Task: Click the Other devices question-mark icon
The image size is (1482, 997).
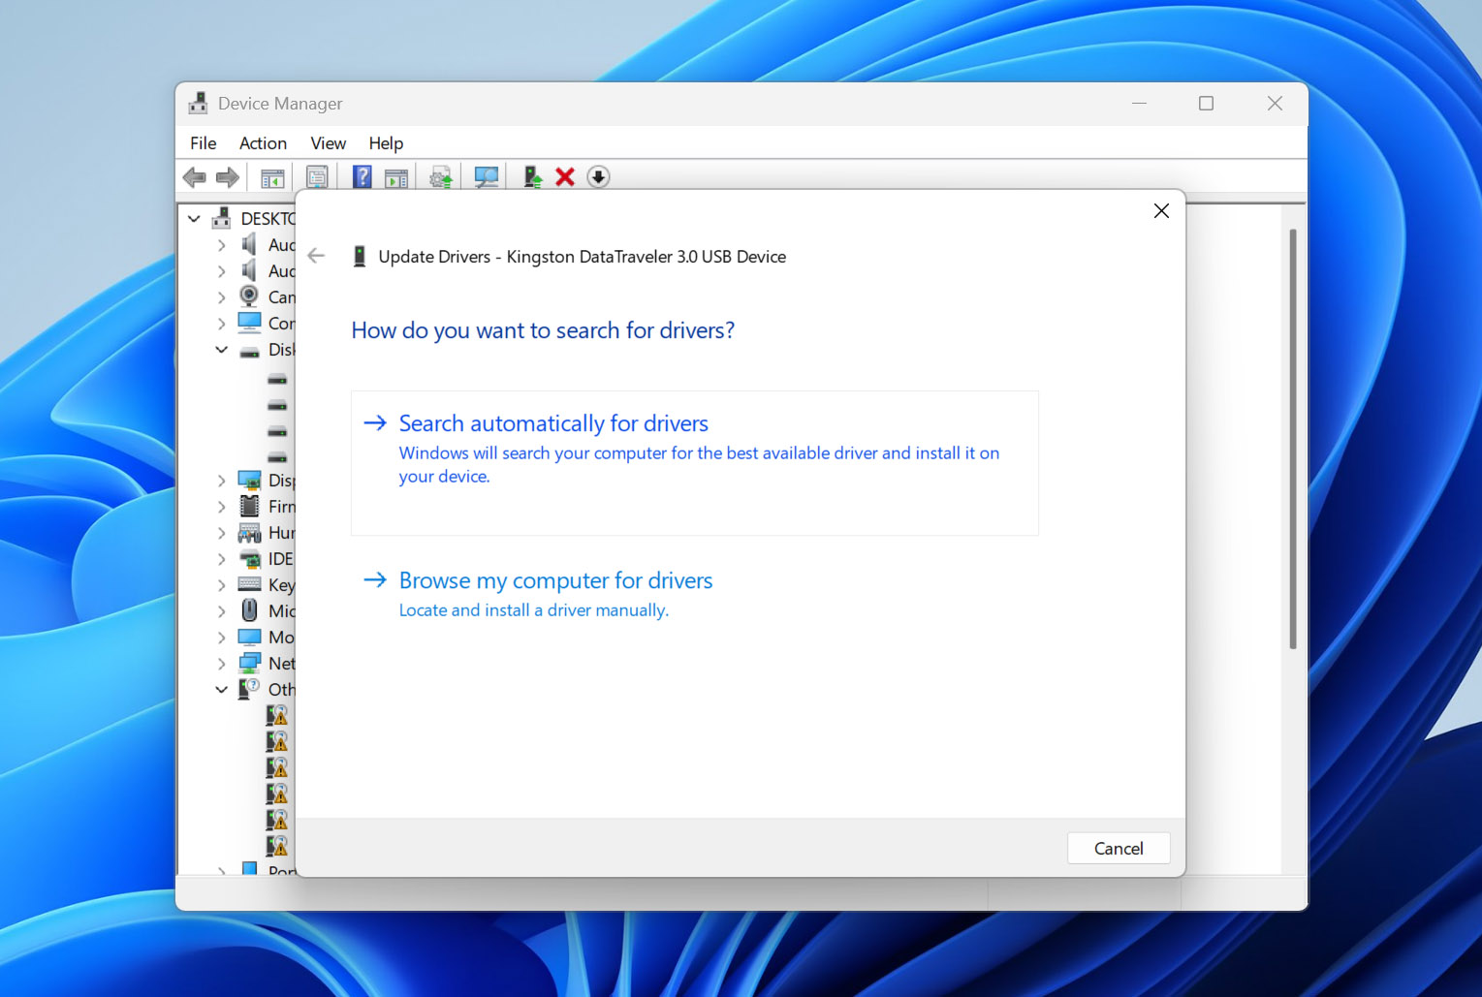Action: (x=249, y=689)
